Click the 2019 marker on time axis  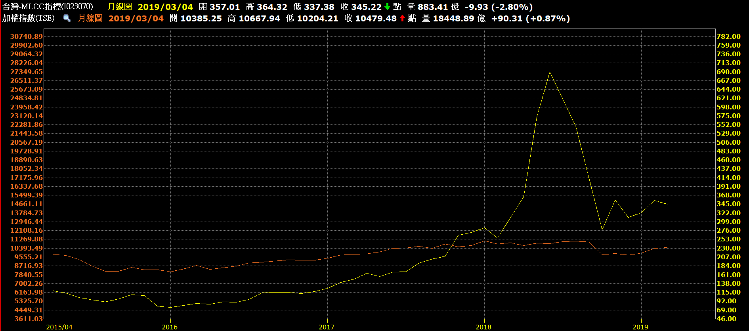(x=640, y=327)
